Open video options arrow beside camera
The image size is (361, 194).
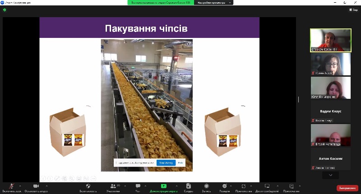(x=47, y=186)
